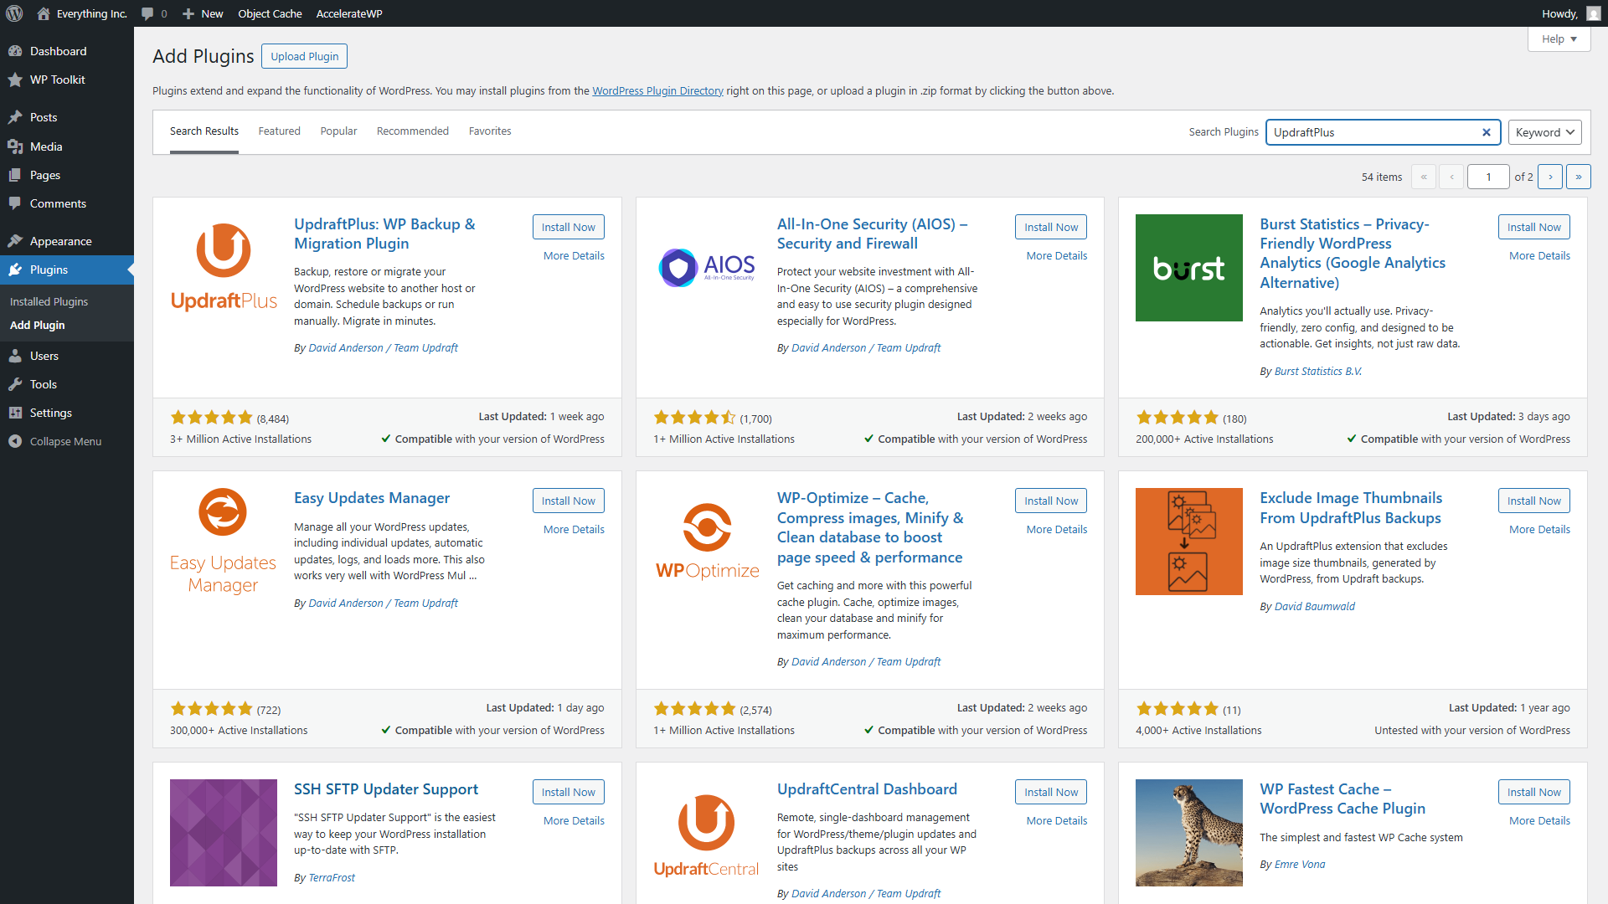Install UpdraftPlus WP Backup plugin

568,227
